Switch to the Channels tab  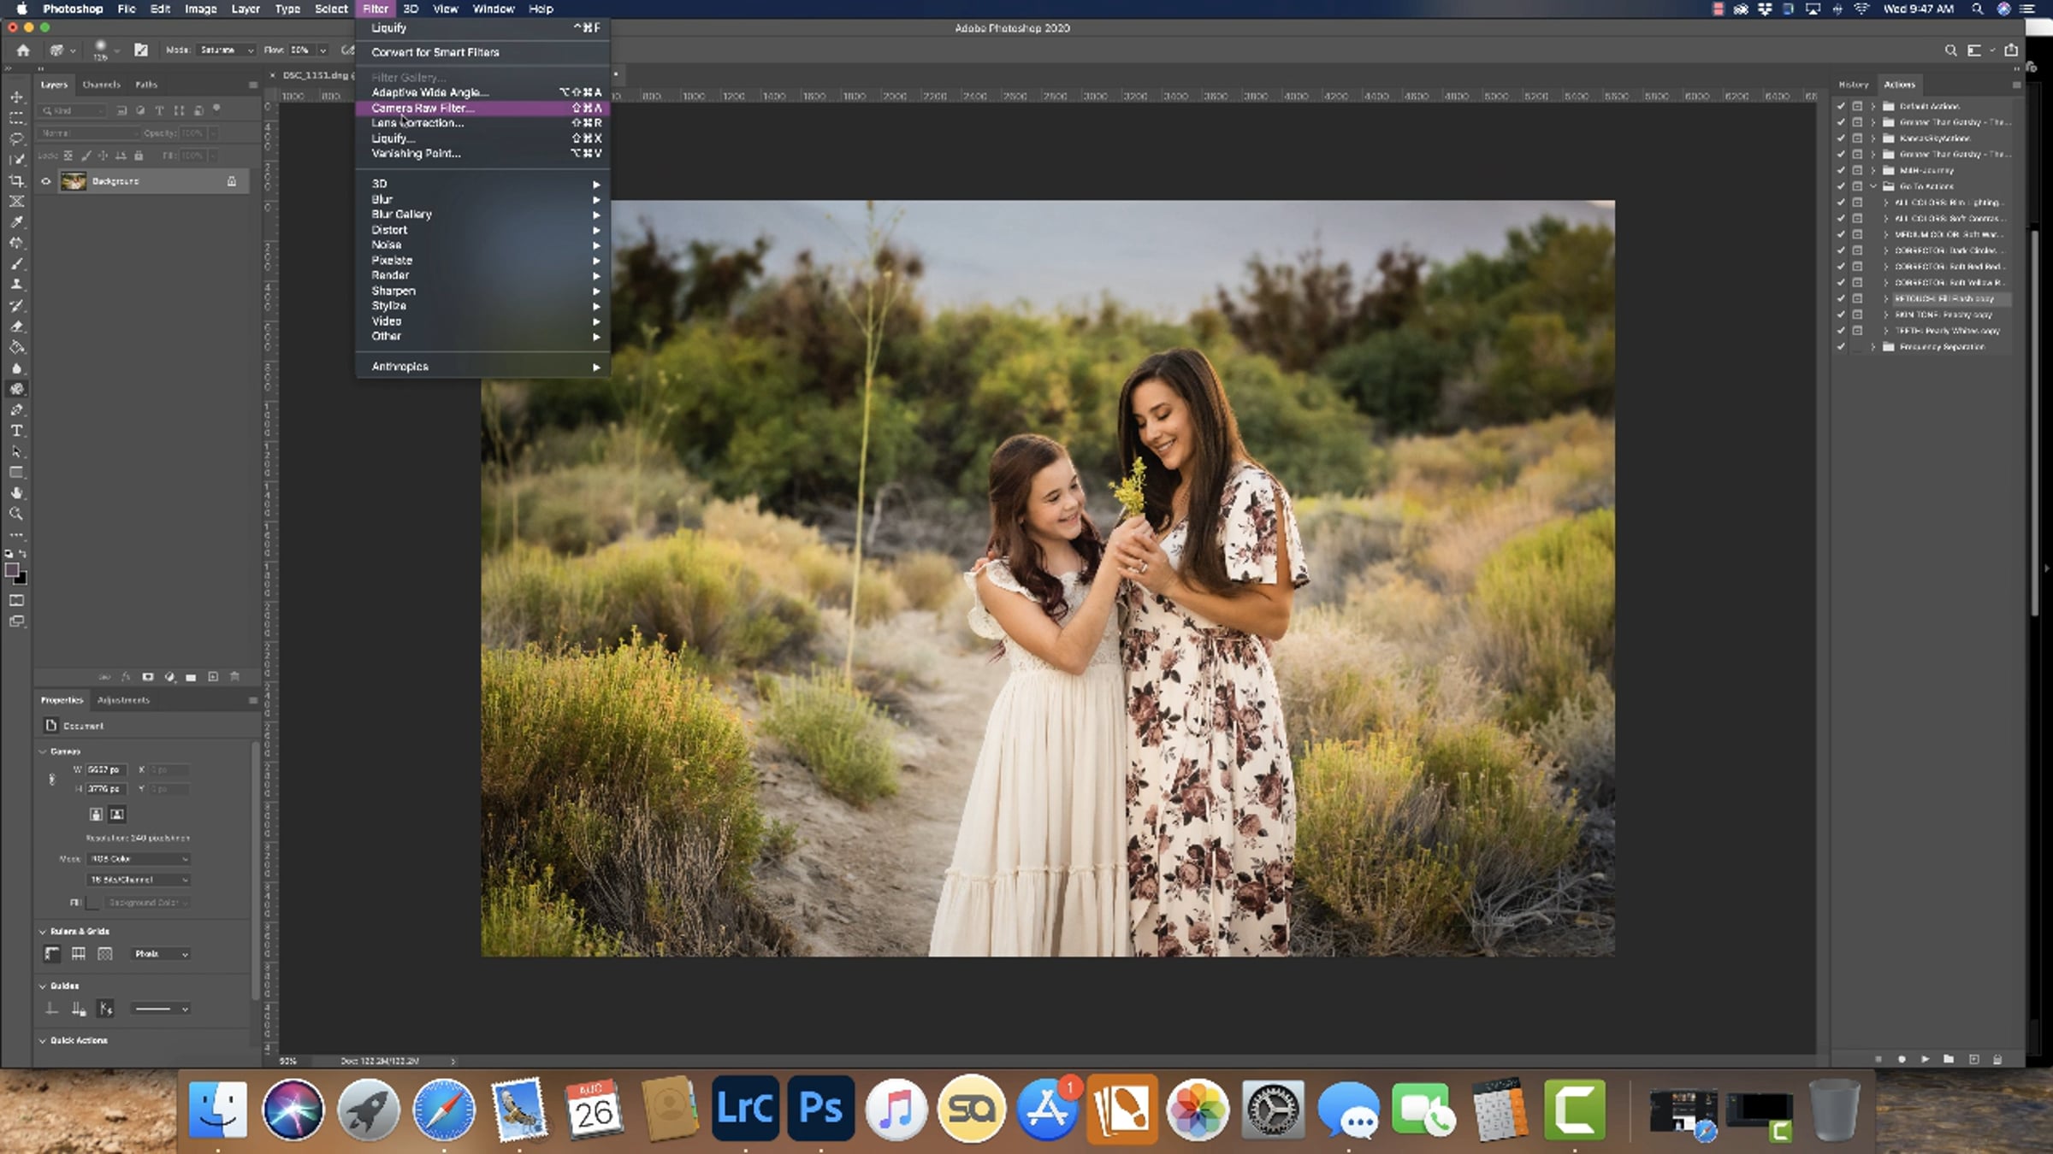(x=101, y=85)
